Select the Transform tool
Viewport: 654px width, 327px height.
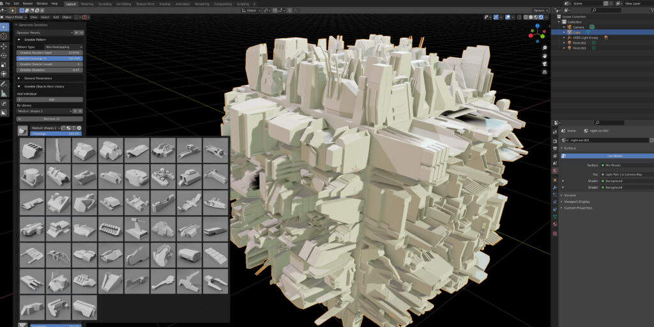[4, 74]
